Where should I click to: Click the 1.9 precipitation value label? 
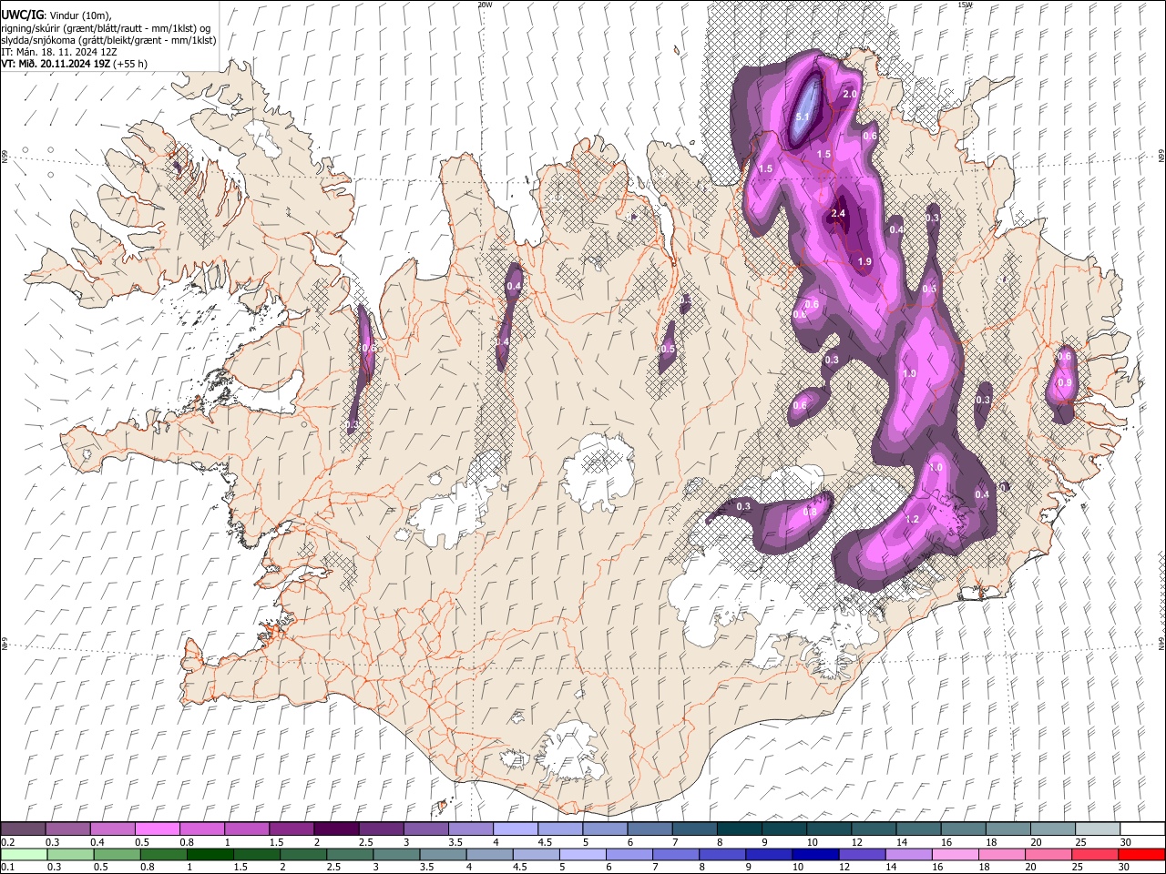[865, 262]
